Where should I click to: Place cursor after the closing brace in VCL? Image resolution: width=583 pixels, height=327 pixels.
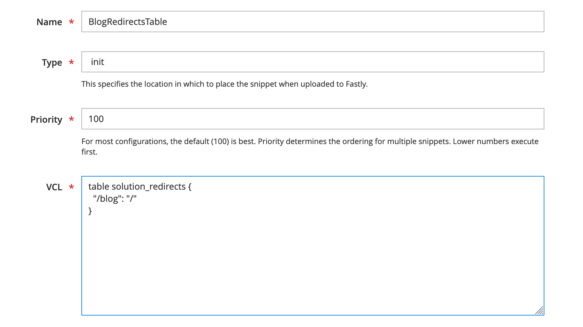tap(93, 211)
